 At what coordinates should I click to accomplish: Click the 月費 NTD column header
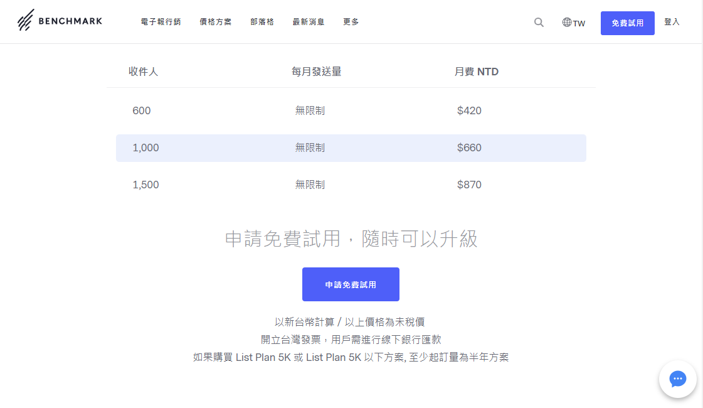pos(476,72)
